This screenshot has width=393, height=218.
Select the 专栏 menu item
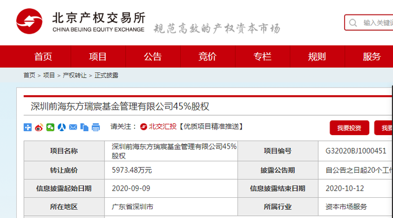point(262,57)
